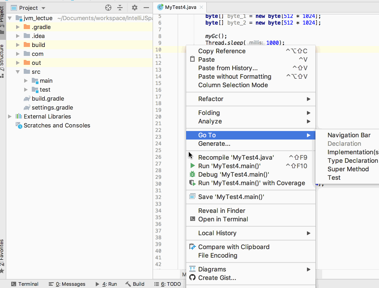Toggle the 2: Favorites side tab
This screenshot has width=379, height=288.
pyautogui.click(x=2, y=256)
